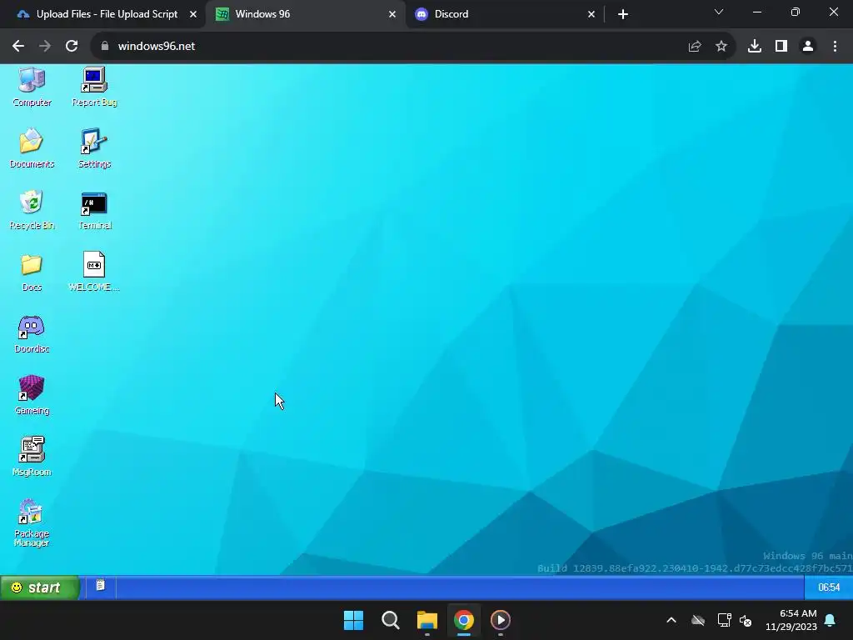Image resolution: width=853 pixels, height=640 pixels.
Task: View site information via lock icon
Action: pyautogui.click(x=105, y=47)
